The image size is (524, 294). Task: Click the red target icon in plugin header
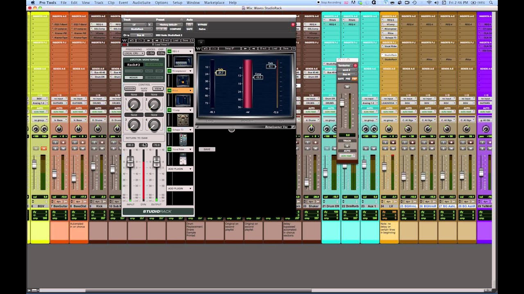pos(293,25)
